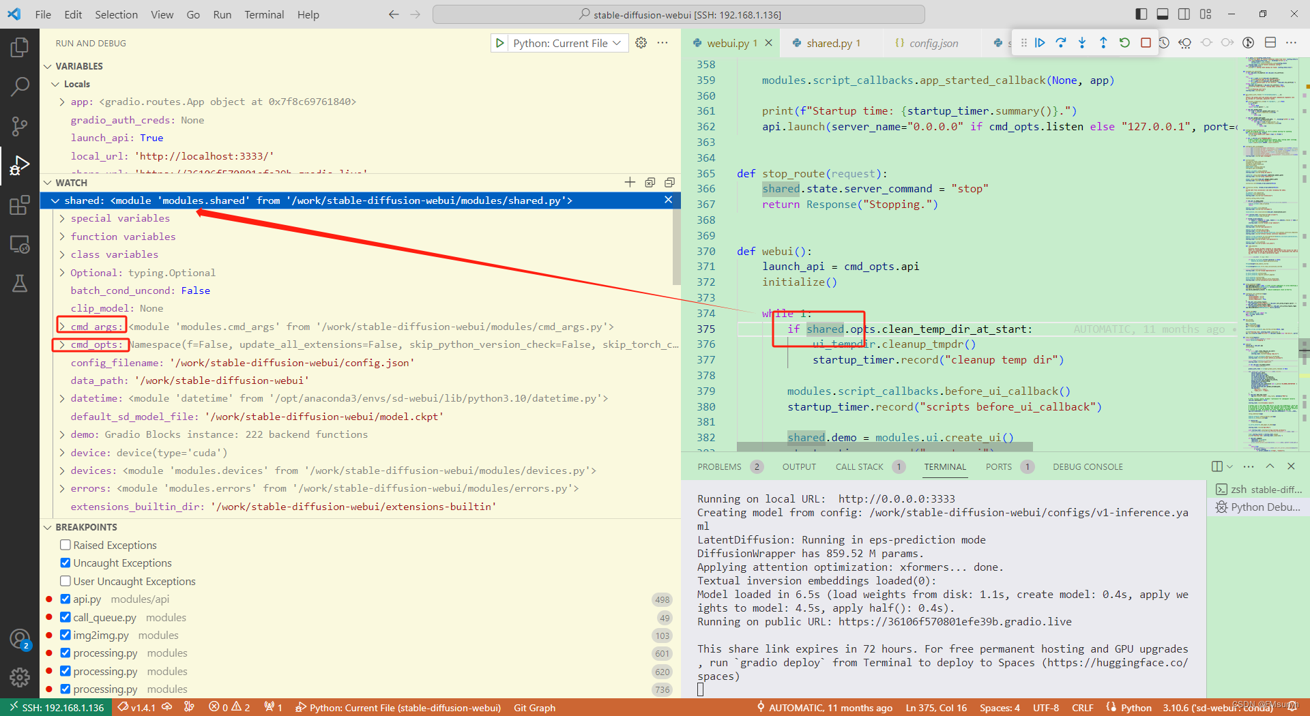Collapse the VARIABLES section
The image size is (1310, 716).
[x=48, y=66]
